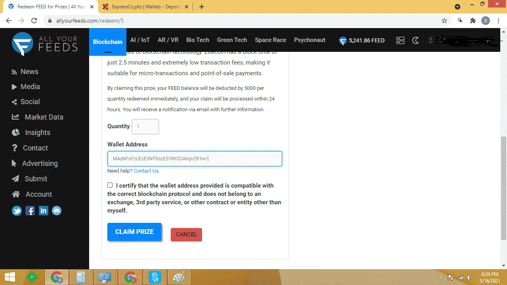Open the Calculator taskbar icon
Image resolution: width=507 pixels, height=285 pixels.
click(81, 277)
